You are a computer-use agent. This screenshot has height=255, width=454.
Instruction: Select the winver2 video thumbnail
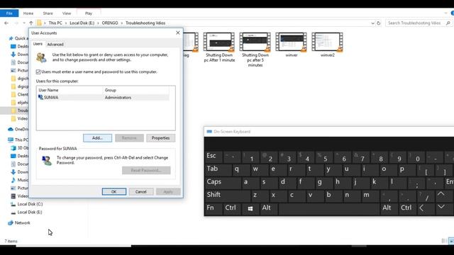point(328,45)
